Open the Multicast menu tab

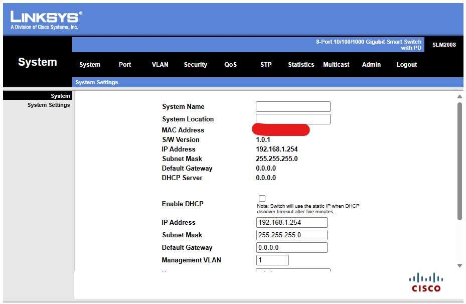(x=336, y=65)
